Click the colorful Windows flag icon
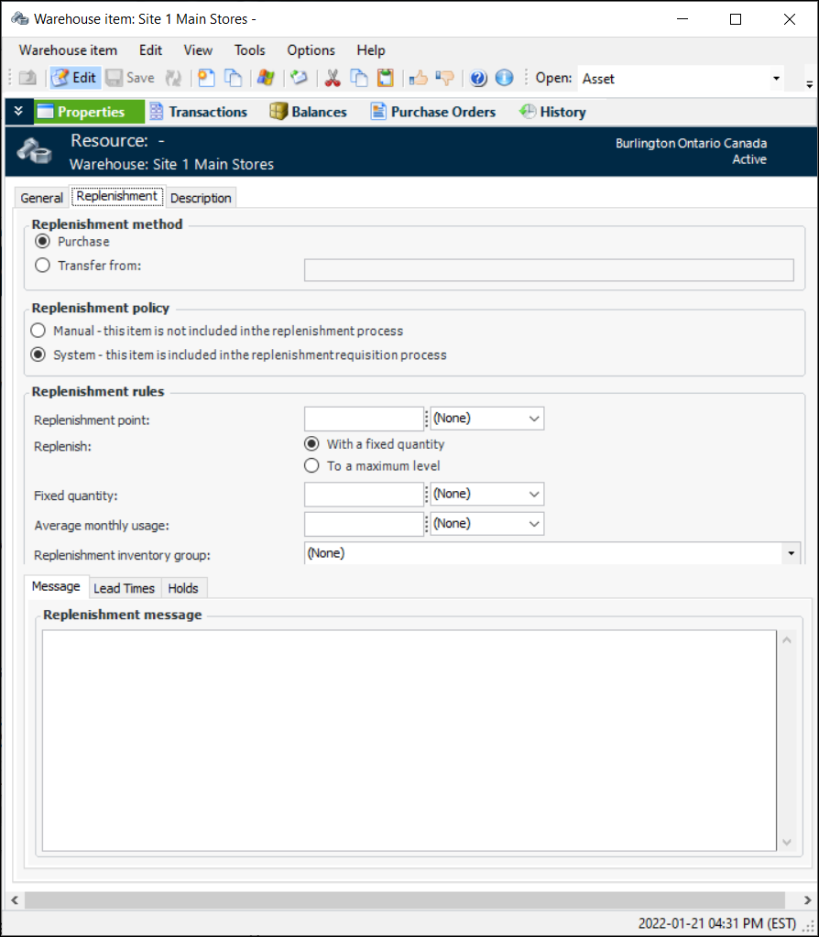819x937 pixels. click(266, 78)
